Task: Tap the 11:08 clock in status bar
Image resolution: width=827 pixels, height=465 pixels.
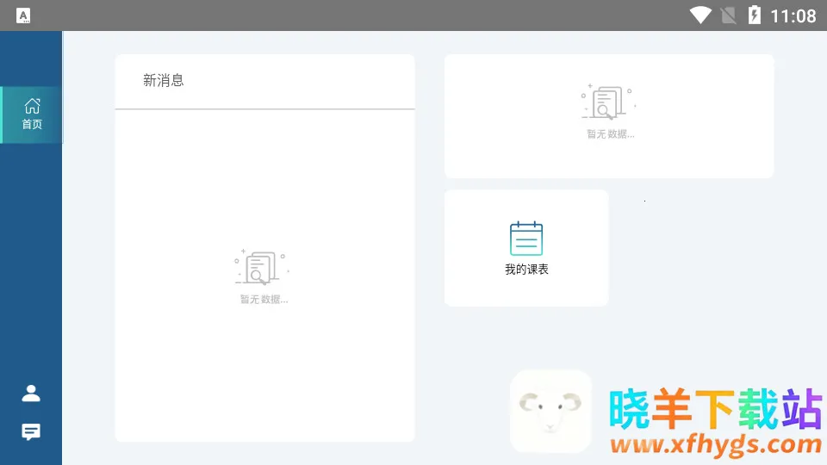Action: 793,15
